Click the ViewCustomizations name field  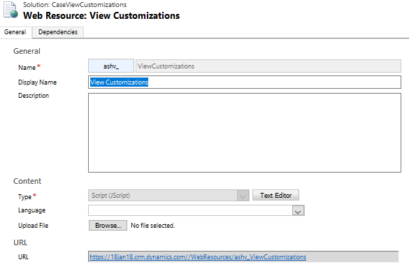tap(268, 66)
